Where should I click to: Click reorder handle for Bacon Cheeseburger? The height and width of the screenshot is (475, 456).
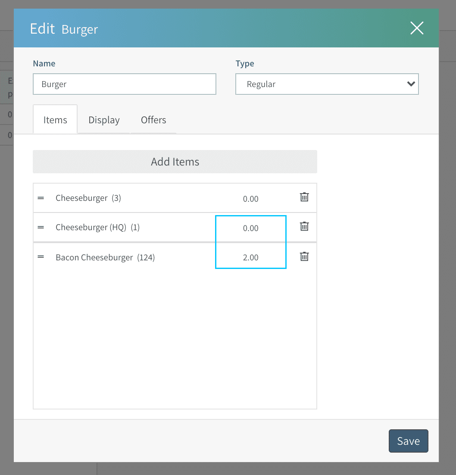(41, 257)
